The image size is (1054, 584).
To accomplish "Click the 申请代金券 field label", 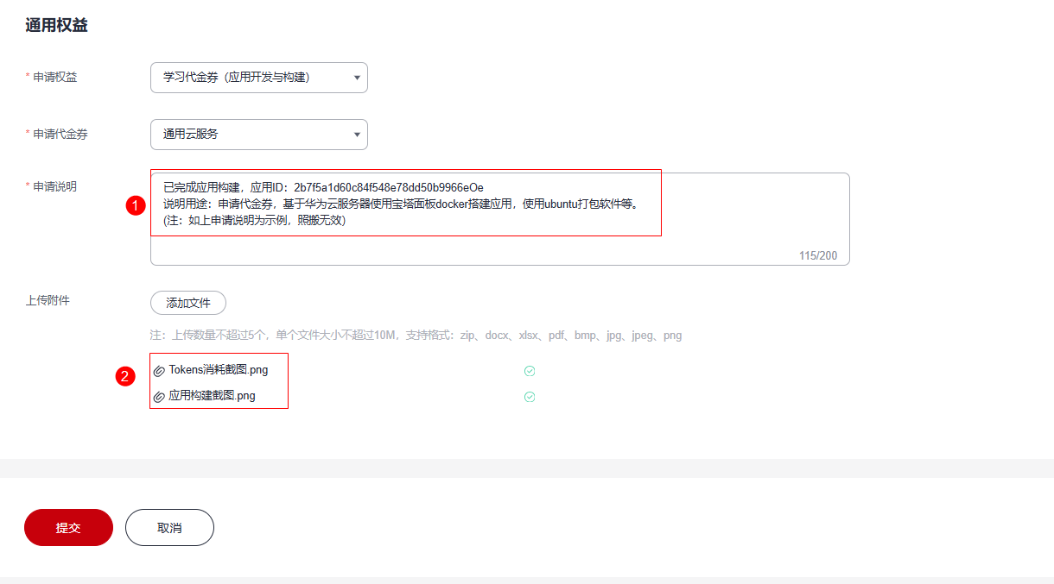I will click(60, 135).
